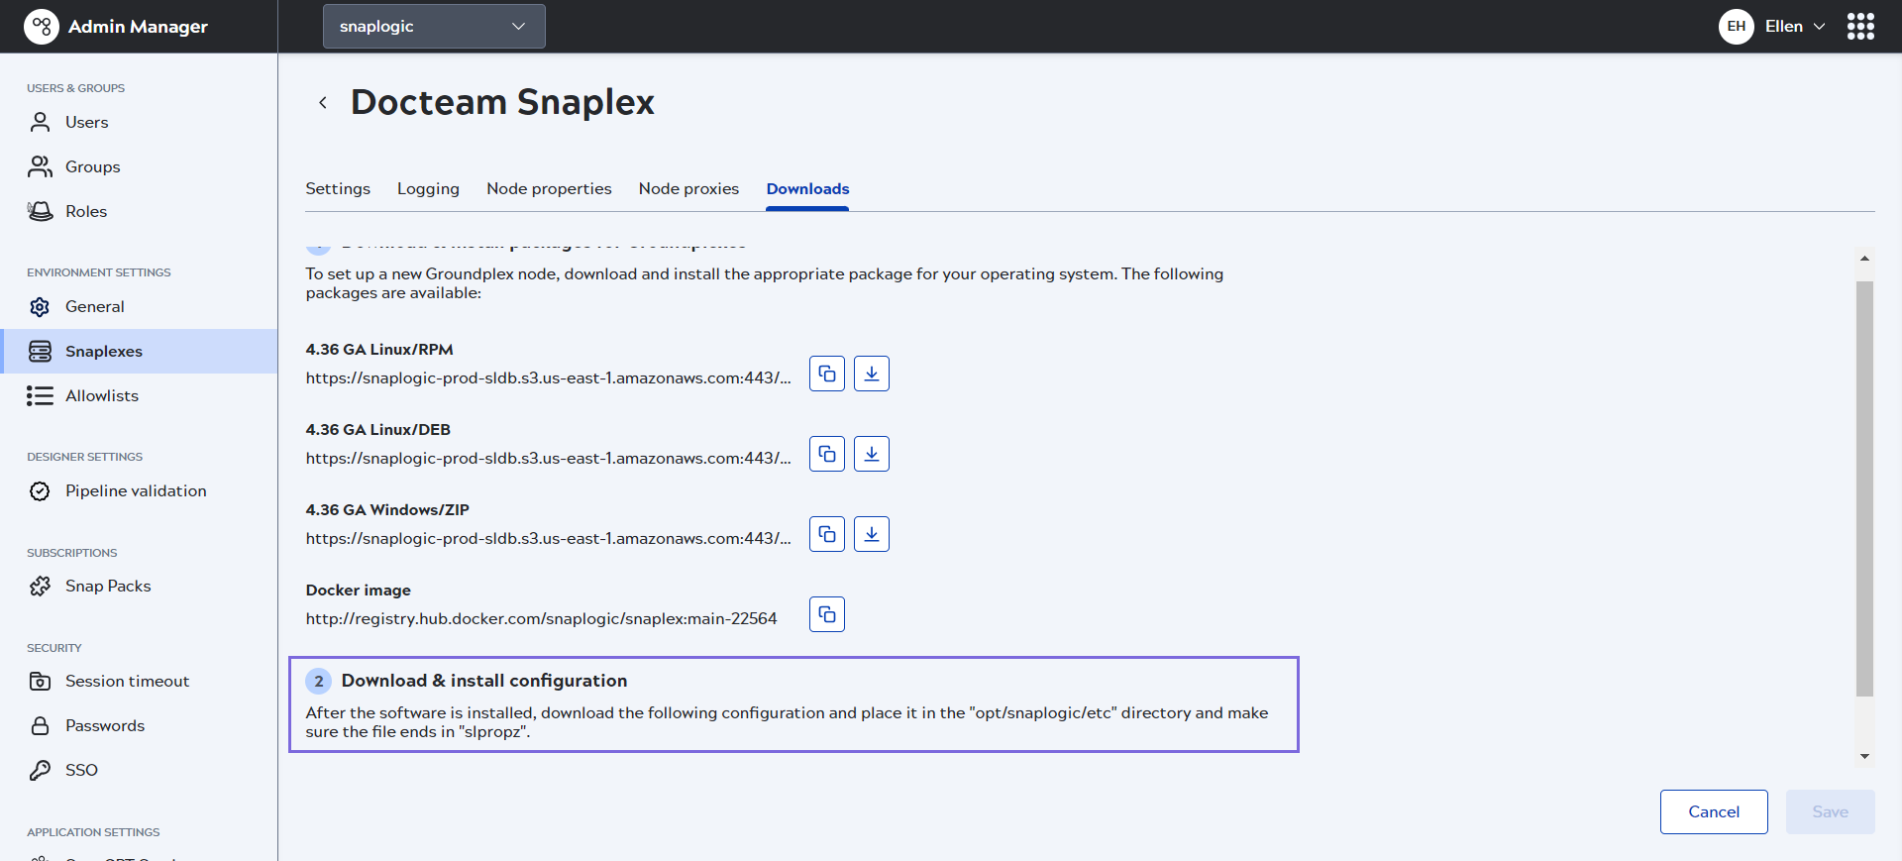Copy the Docker image URL
1902x861 pixels.
826,614
